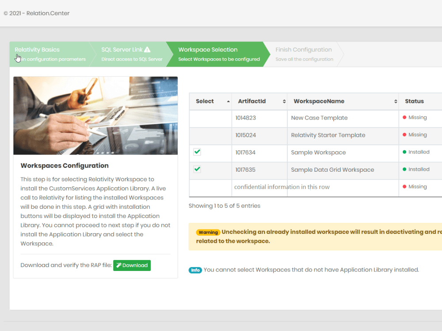Screen dimensions: 442x331
Task: Click Missing status text for New Case Template
Action: coord(418,117)
